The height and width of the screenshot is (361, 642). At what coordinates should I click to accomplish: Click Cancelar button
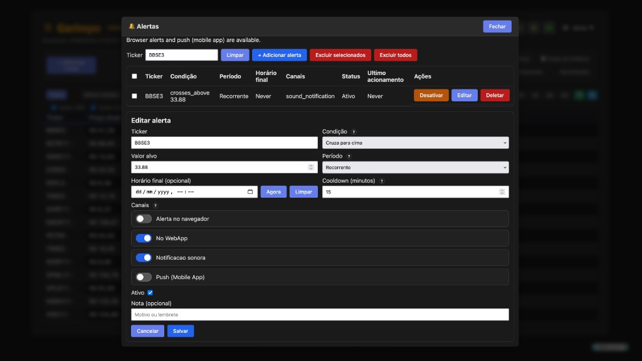[147, 331]
